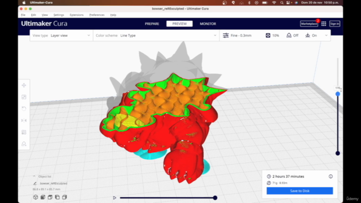Image resolution: width=361 pixels, height=203 pixels.
Task: Open the Wi-Fi status menu
Action: 274,2
